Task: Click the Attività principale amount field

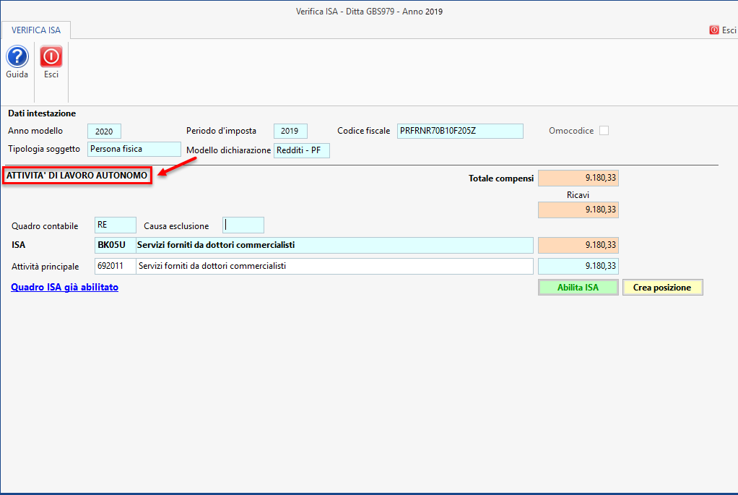Action: tap(578, 266)
